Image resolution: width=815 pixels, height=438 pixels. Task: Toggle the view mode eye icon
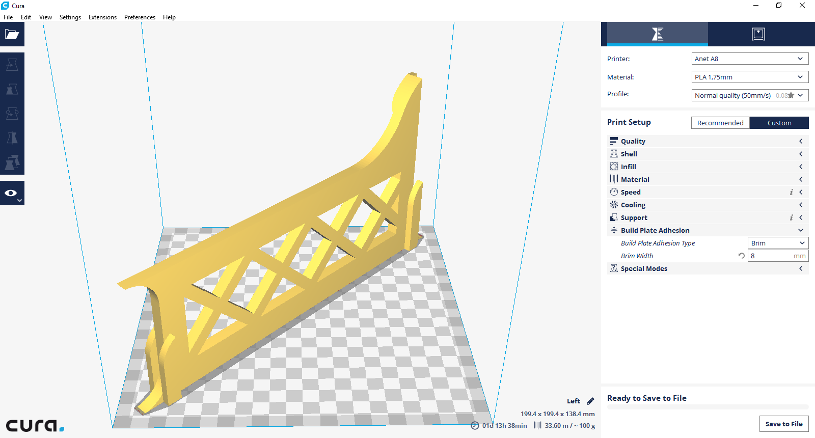(12, 193)
